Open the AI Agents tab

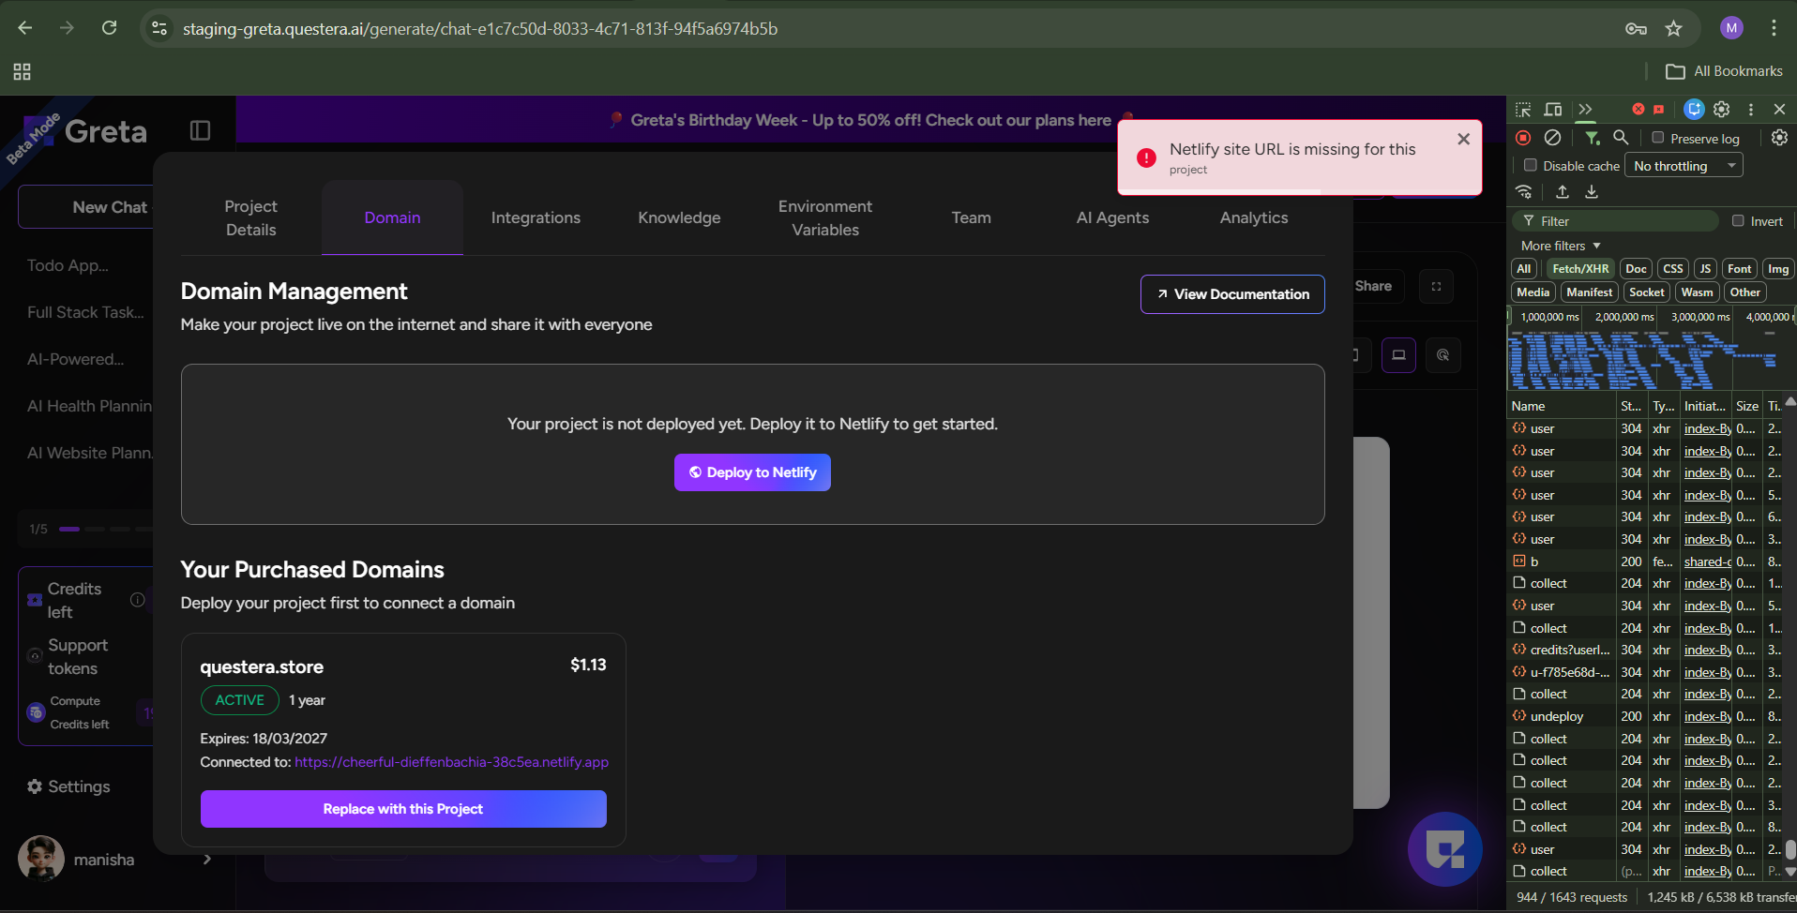click(x=1112, y=217)
